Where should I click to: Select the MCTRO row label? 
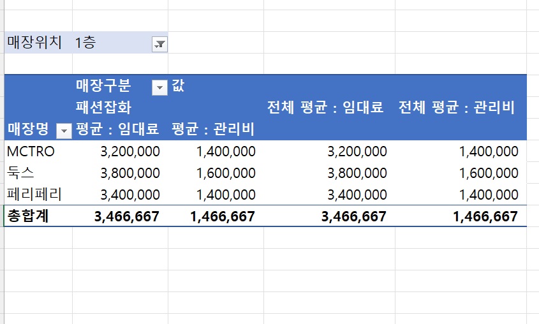click(31, 151)
